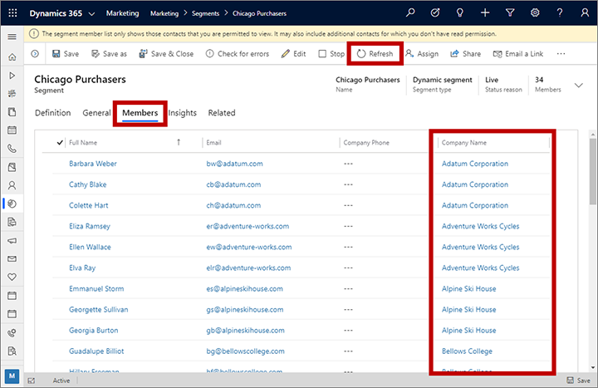Open the contacts person icon in sidebar
The height and width of the screenshot is (388, 598).
pos(12,185)
